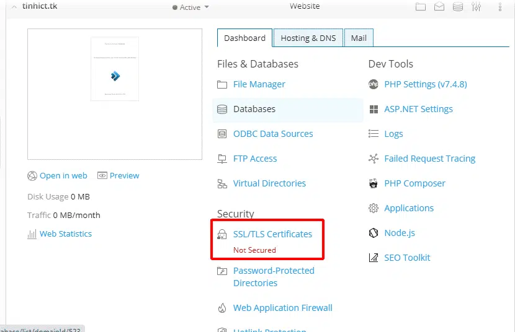
Task: Click the Not Secured status text
Action: 254,250
